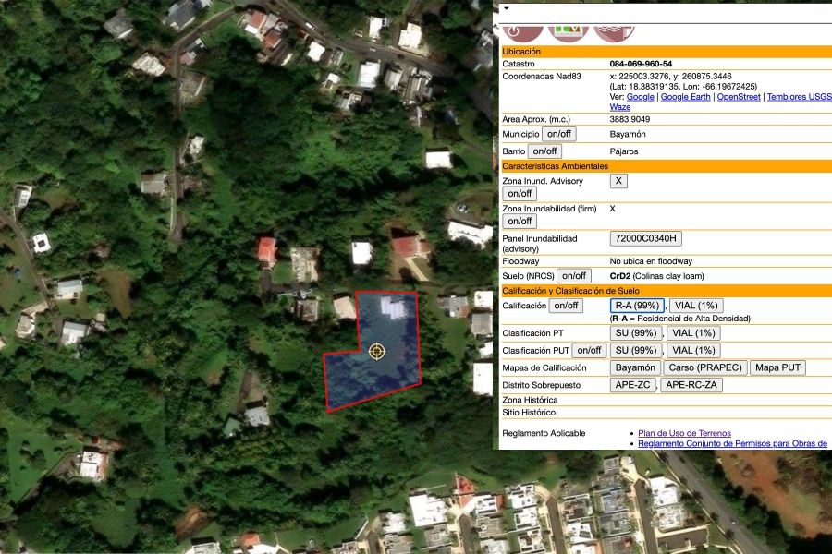Toggle the Barrio layer on/off

[x=544, y=151]
